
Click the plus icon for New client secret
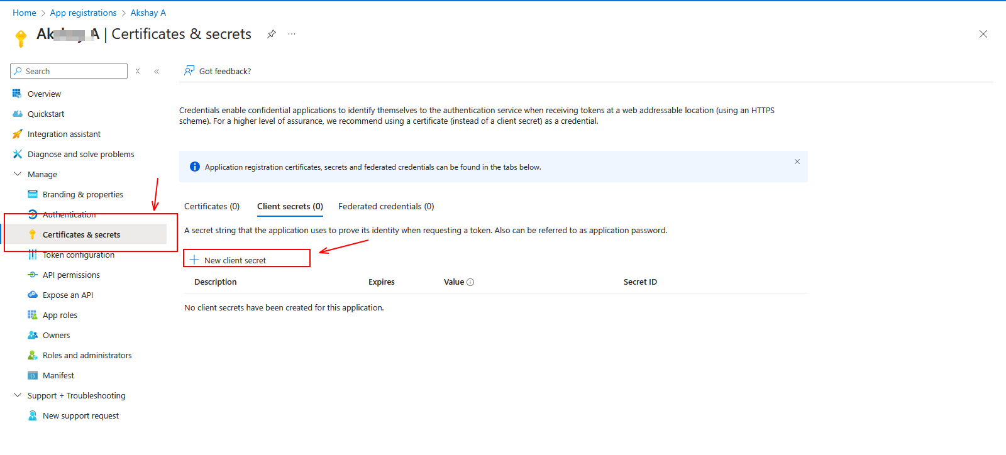click(194, 260)
